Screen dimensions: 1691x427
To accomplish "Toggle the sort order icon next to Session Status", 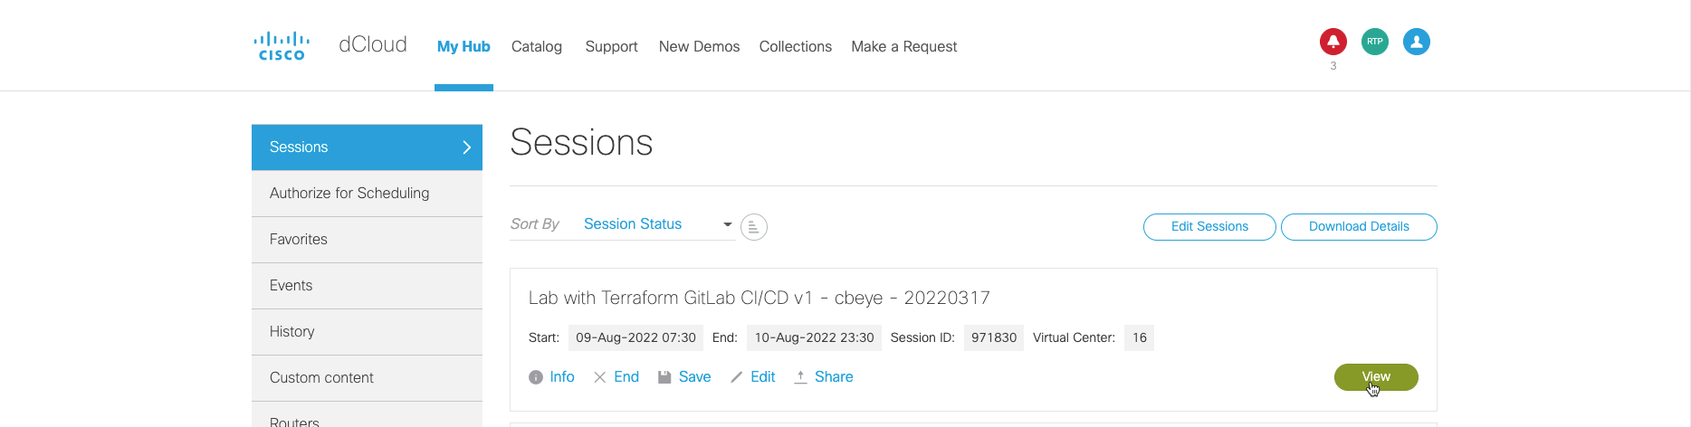I will click(x=754, y=226).
